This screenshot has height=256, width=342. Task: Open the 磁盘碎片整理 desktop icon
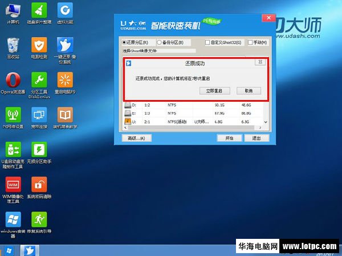coord(39,14)
